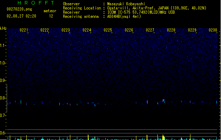This screenshot has height=140, width=221.
Task: Click the 0228 time marker
Action: click(171, 30)
